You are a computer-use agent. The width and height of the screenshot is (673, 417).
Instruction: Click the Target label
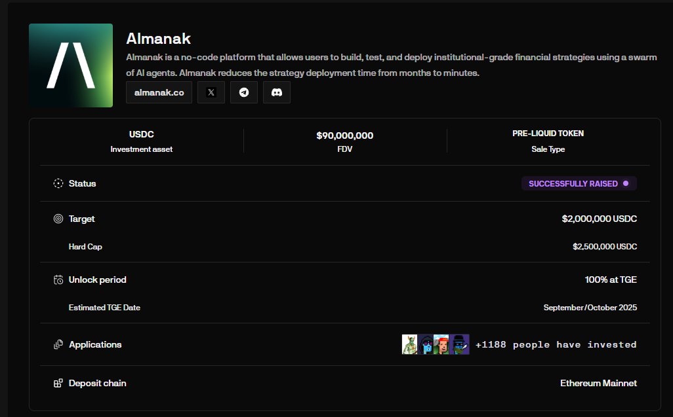point(81,219)
